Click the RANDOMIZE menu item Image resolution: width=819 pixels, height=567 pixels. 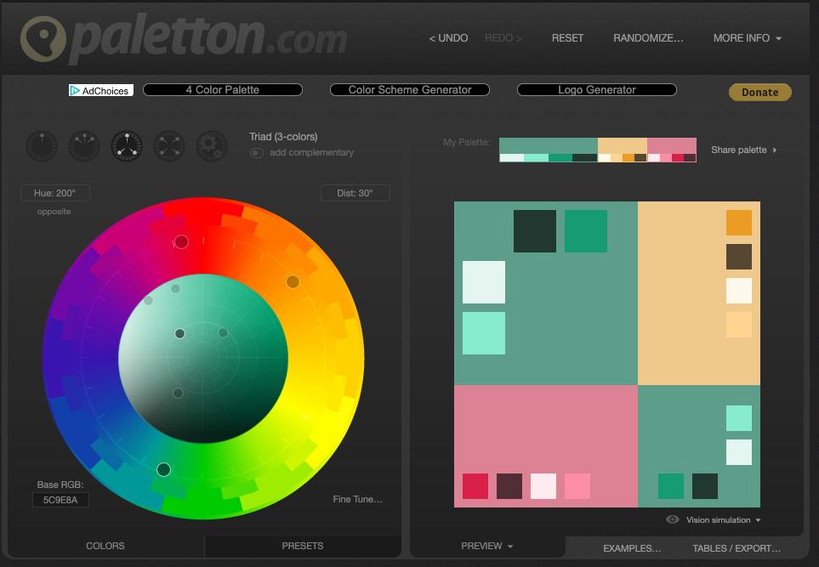click(648, 38)
